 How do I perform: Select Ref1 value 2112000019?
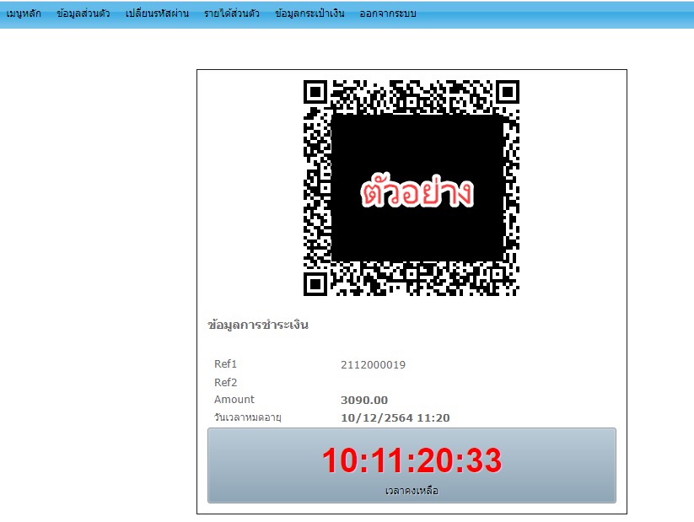(x=373, y=365)
